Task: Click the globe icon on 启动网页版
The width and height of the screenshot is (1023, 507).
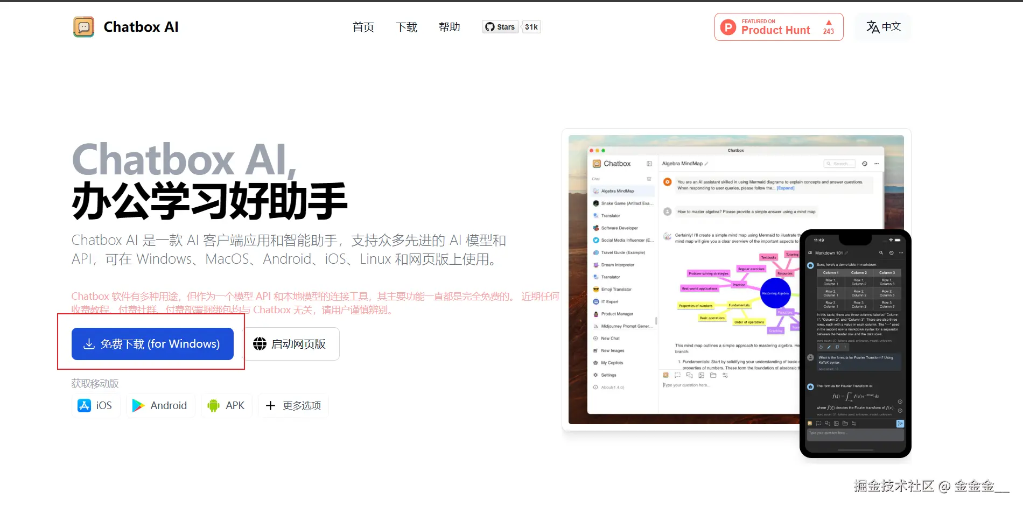Action: click(260, 344)
